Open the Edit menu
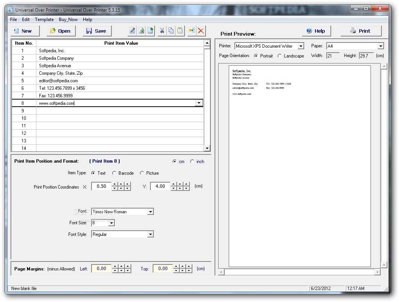 pyautogui.click(x=26, y=20)
